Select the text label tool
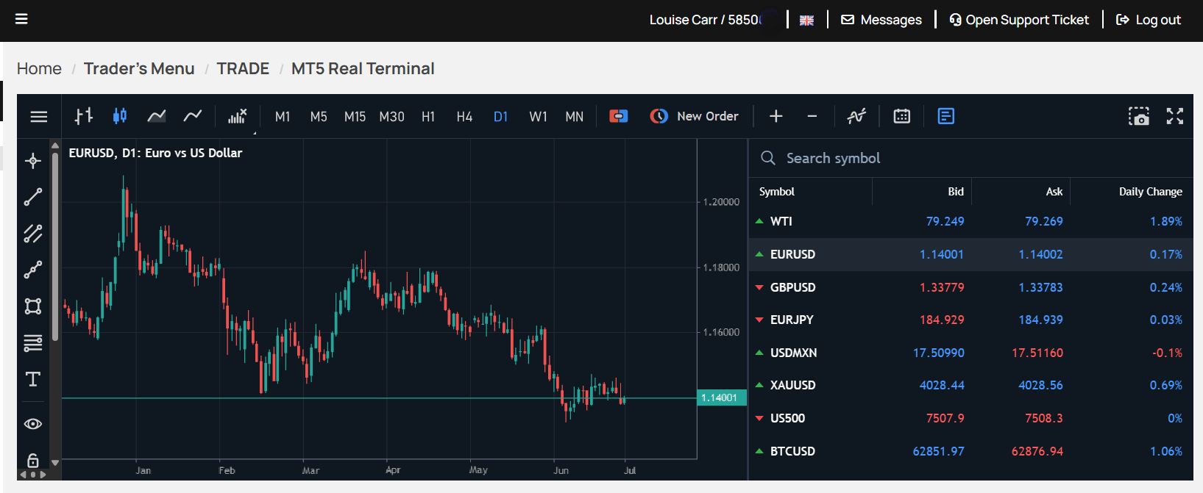The width and height of the screenshot is (1203, 493). click(x=33, y=379)
